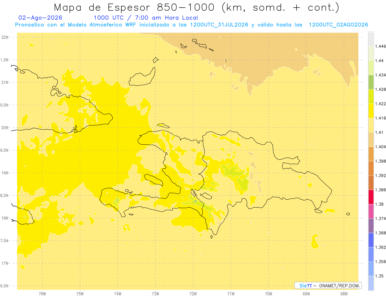The height and width of the screenshot is (298, 386).
Task: Click the colorbar value '1.404'
Action: [381, 147]
